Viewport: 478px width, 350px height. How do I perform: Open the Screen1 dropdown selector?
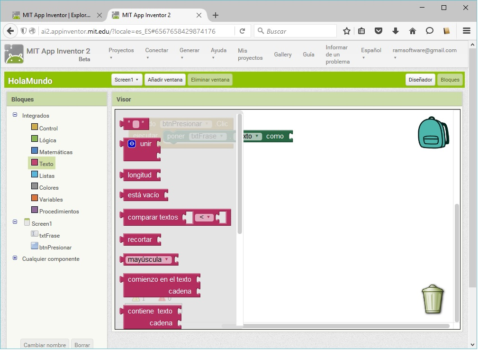(x=126, y=80)
